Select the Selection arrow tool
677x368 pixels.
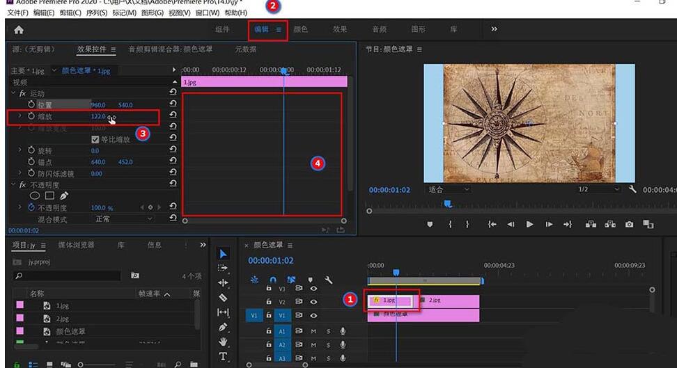tap(223, 254)
